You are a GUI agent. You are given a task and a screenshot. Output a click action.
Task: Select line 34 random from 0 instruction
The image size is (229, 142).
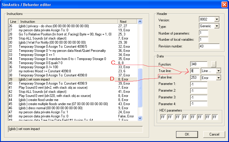tap(73, 59)
